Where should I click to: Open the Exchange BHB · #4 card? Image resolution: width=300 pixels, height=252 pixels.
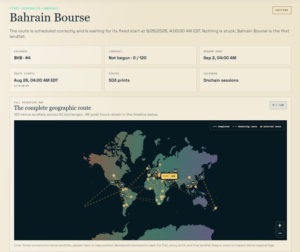pos(56,55)
